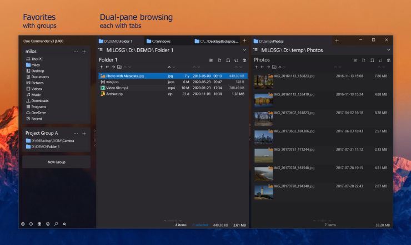The image size is (411, 245).
Task: Click the grid layout icon in bottom toolbar
Action: coord(39,224)
